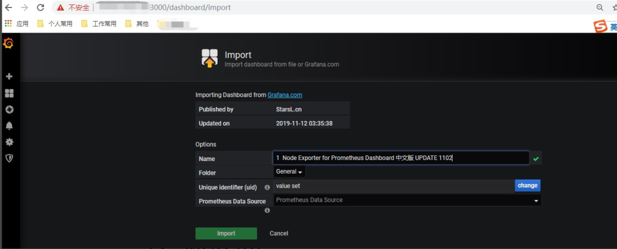Click the info icon below Prometheus Data Source
The width and height of the screenshot is (617, 249).
point(267,210)
